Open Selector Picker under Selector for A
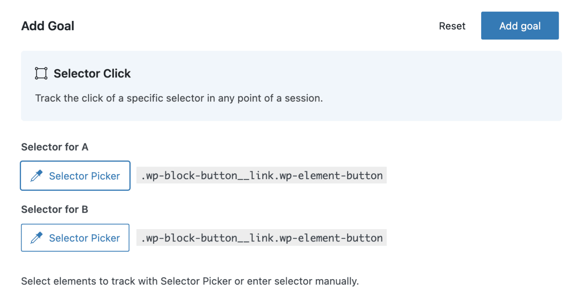 (75, 176)
